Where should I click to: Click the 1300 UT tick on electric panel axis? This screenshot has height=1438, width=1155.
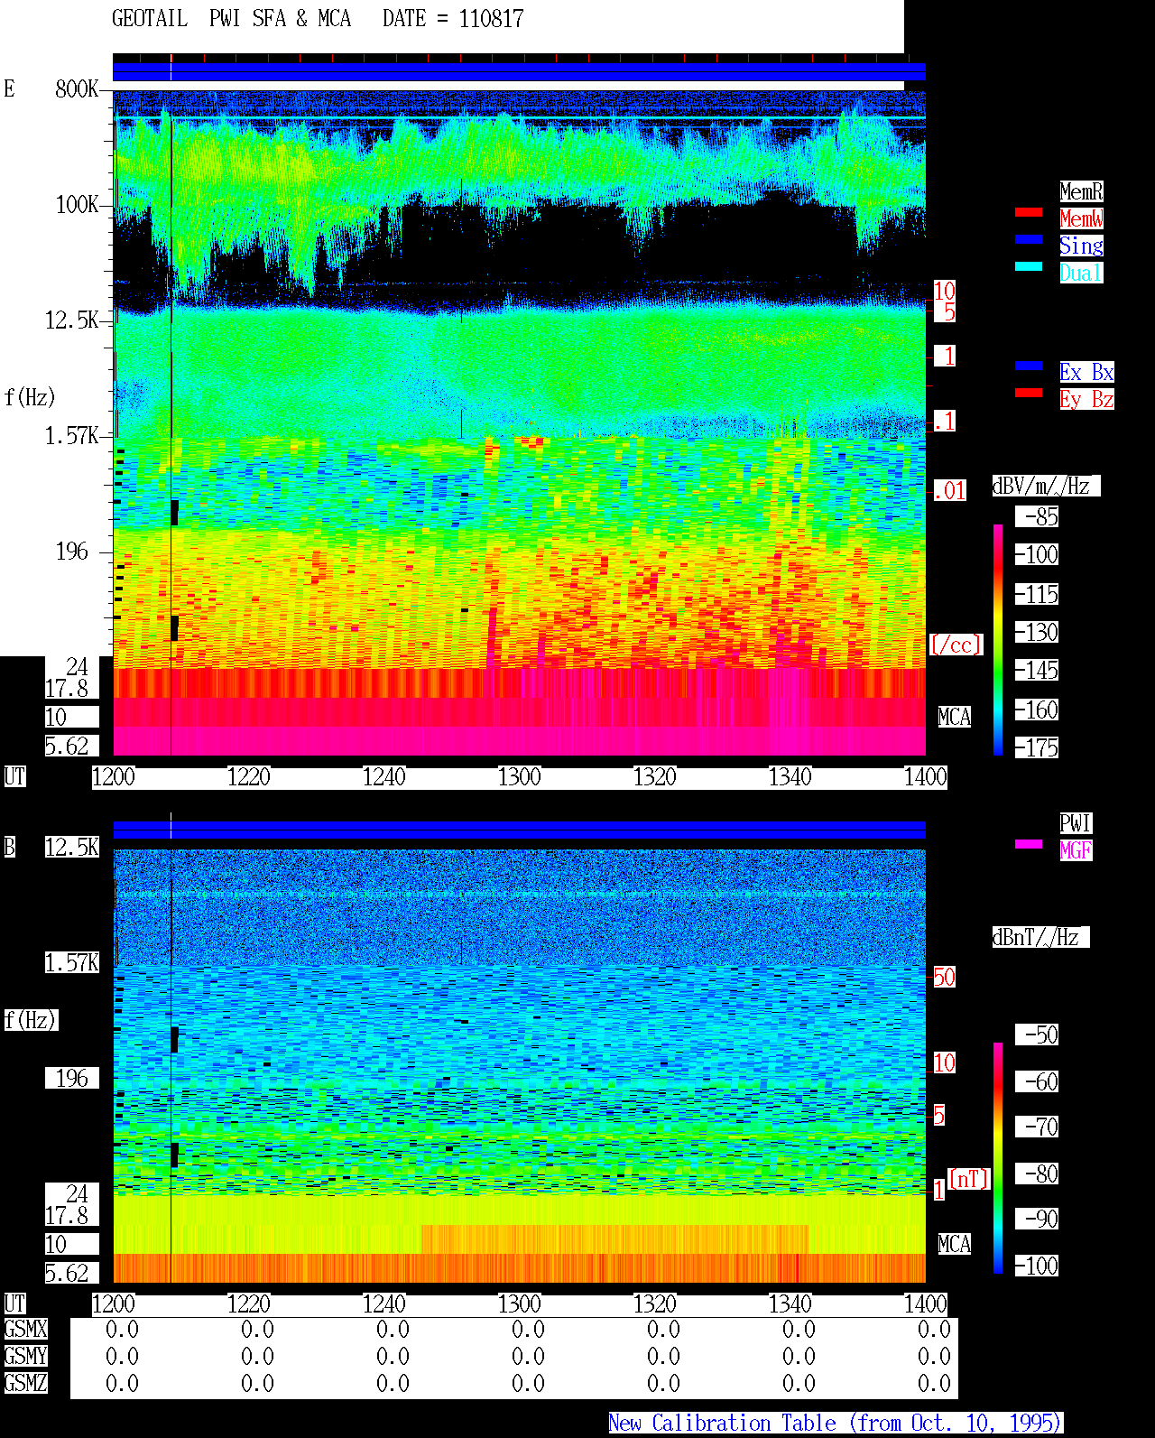(519, 777)
